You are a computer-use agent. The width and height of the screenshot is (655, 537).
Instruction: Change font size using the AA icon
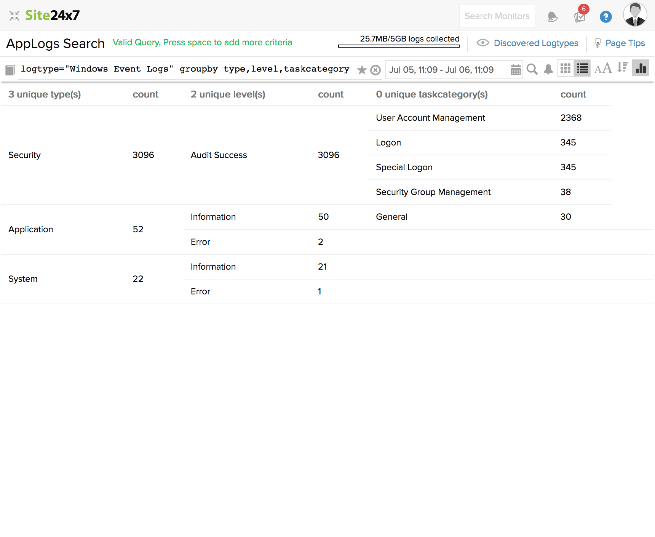click(603, 69)
